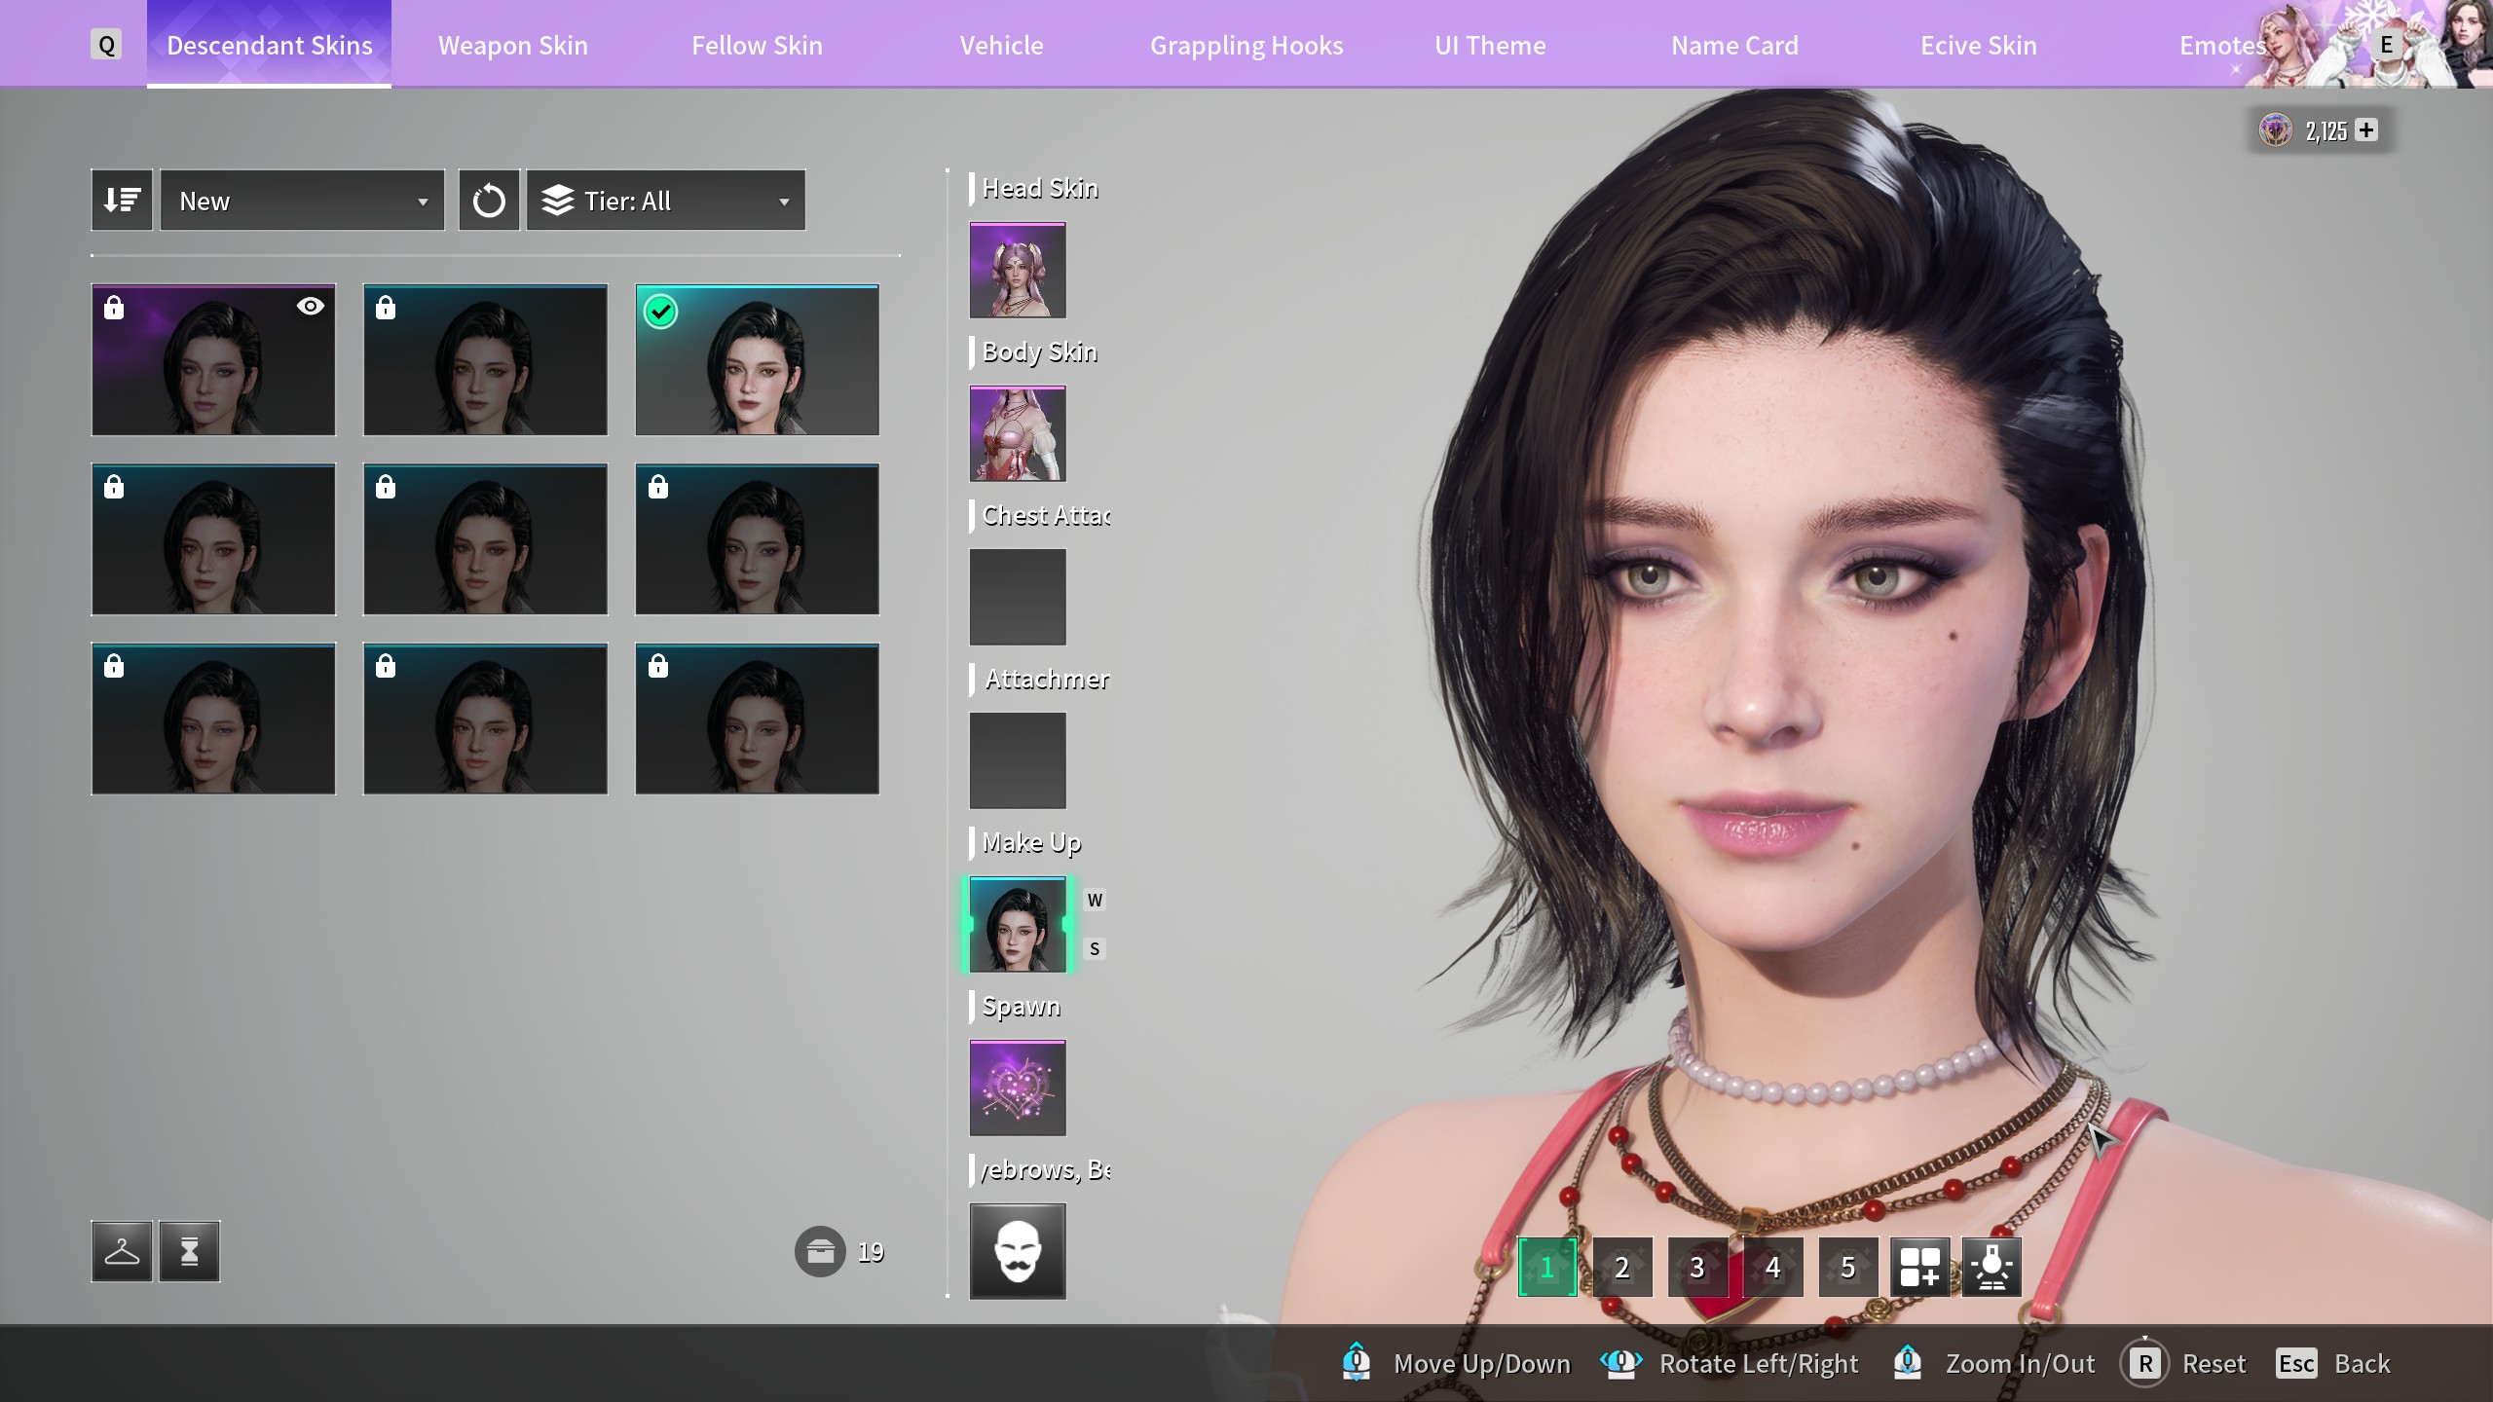
Task: Click the Esc Back button
Action: click(2333, 1363)
